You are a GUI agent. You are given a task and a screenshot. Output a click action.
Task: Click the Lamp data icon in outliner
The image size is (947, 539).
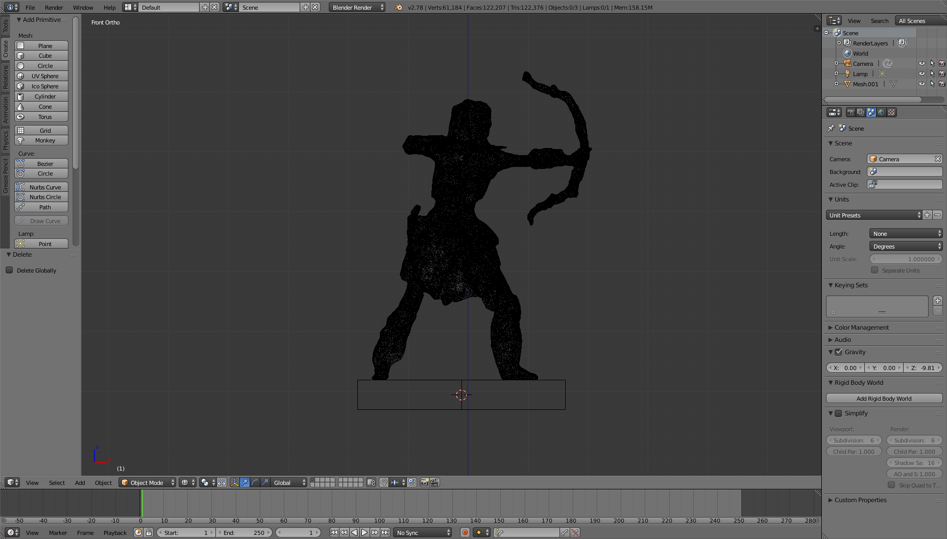(882, 73)
